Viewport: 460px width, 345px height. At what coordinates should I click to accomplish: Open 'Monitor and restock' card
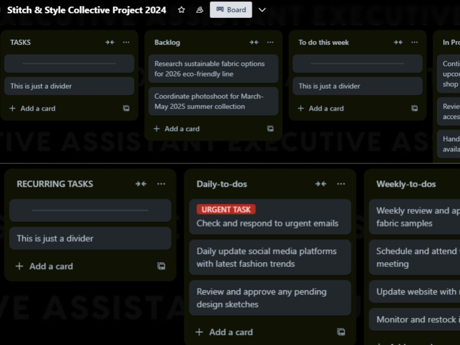[414, 319]
